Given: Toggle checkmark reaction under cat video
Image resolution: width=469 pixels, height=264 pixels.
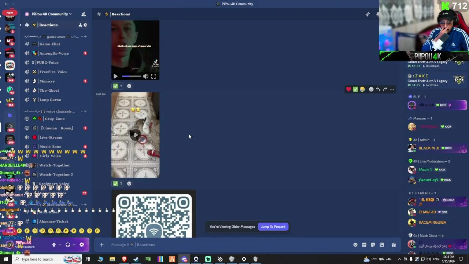Looking at the screenshot, I should [x=118, y=183].
